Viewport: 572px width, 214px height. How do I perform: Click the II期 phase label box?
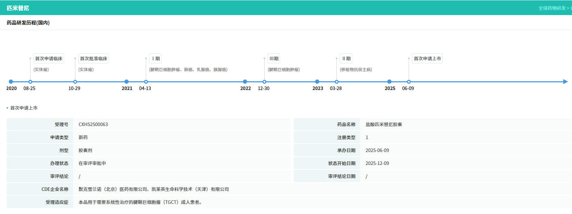pyautogui.click(x=346, y=58)
